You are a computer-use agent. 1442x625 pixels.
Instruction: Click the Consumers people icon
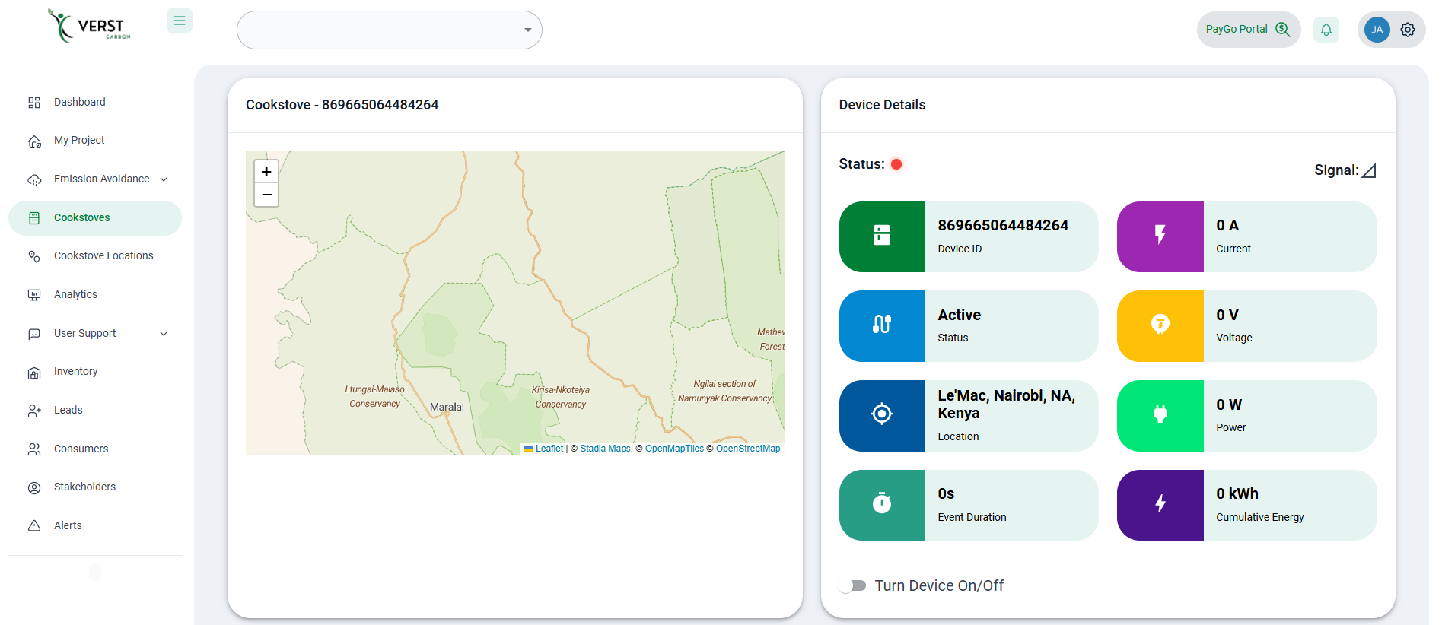point(34,449)
